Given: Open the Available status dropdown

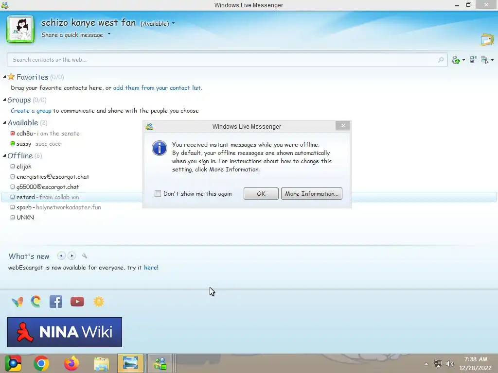Looking at the screenshot, I should (x=173, y=23).
